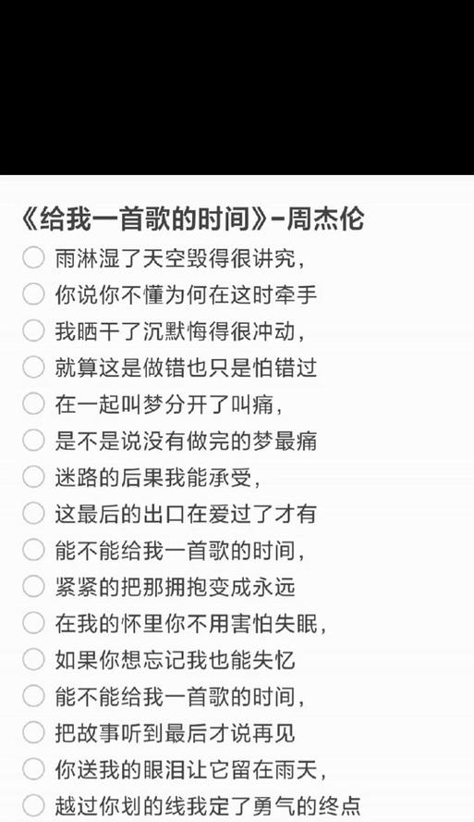
Task: Check the circle beside 紧紧的把那拥抱变成永远
Action: coord(33,586)
